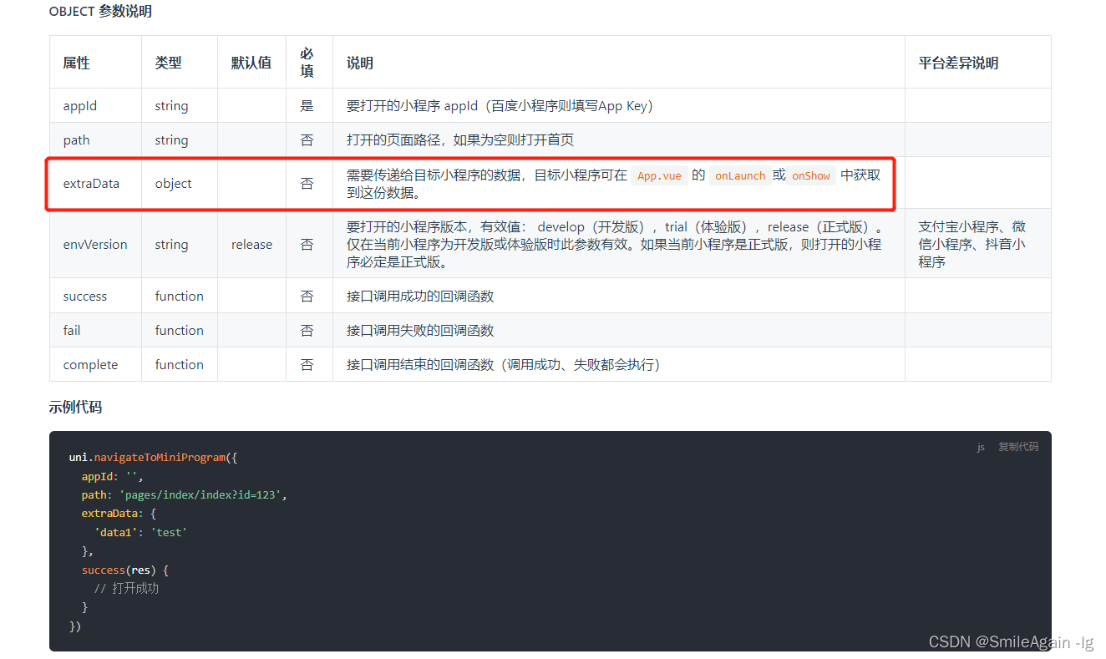Click the 平台差异说明 column header
This screenshot has width=1106, height=659.
977,63
